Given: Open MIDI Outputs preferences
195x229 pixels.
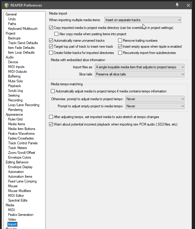Looking at the screenshot, I should coord(17,72).
